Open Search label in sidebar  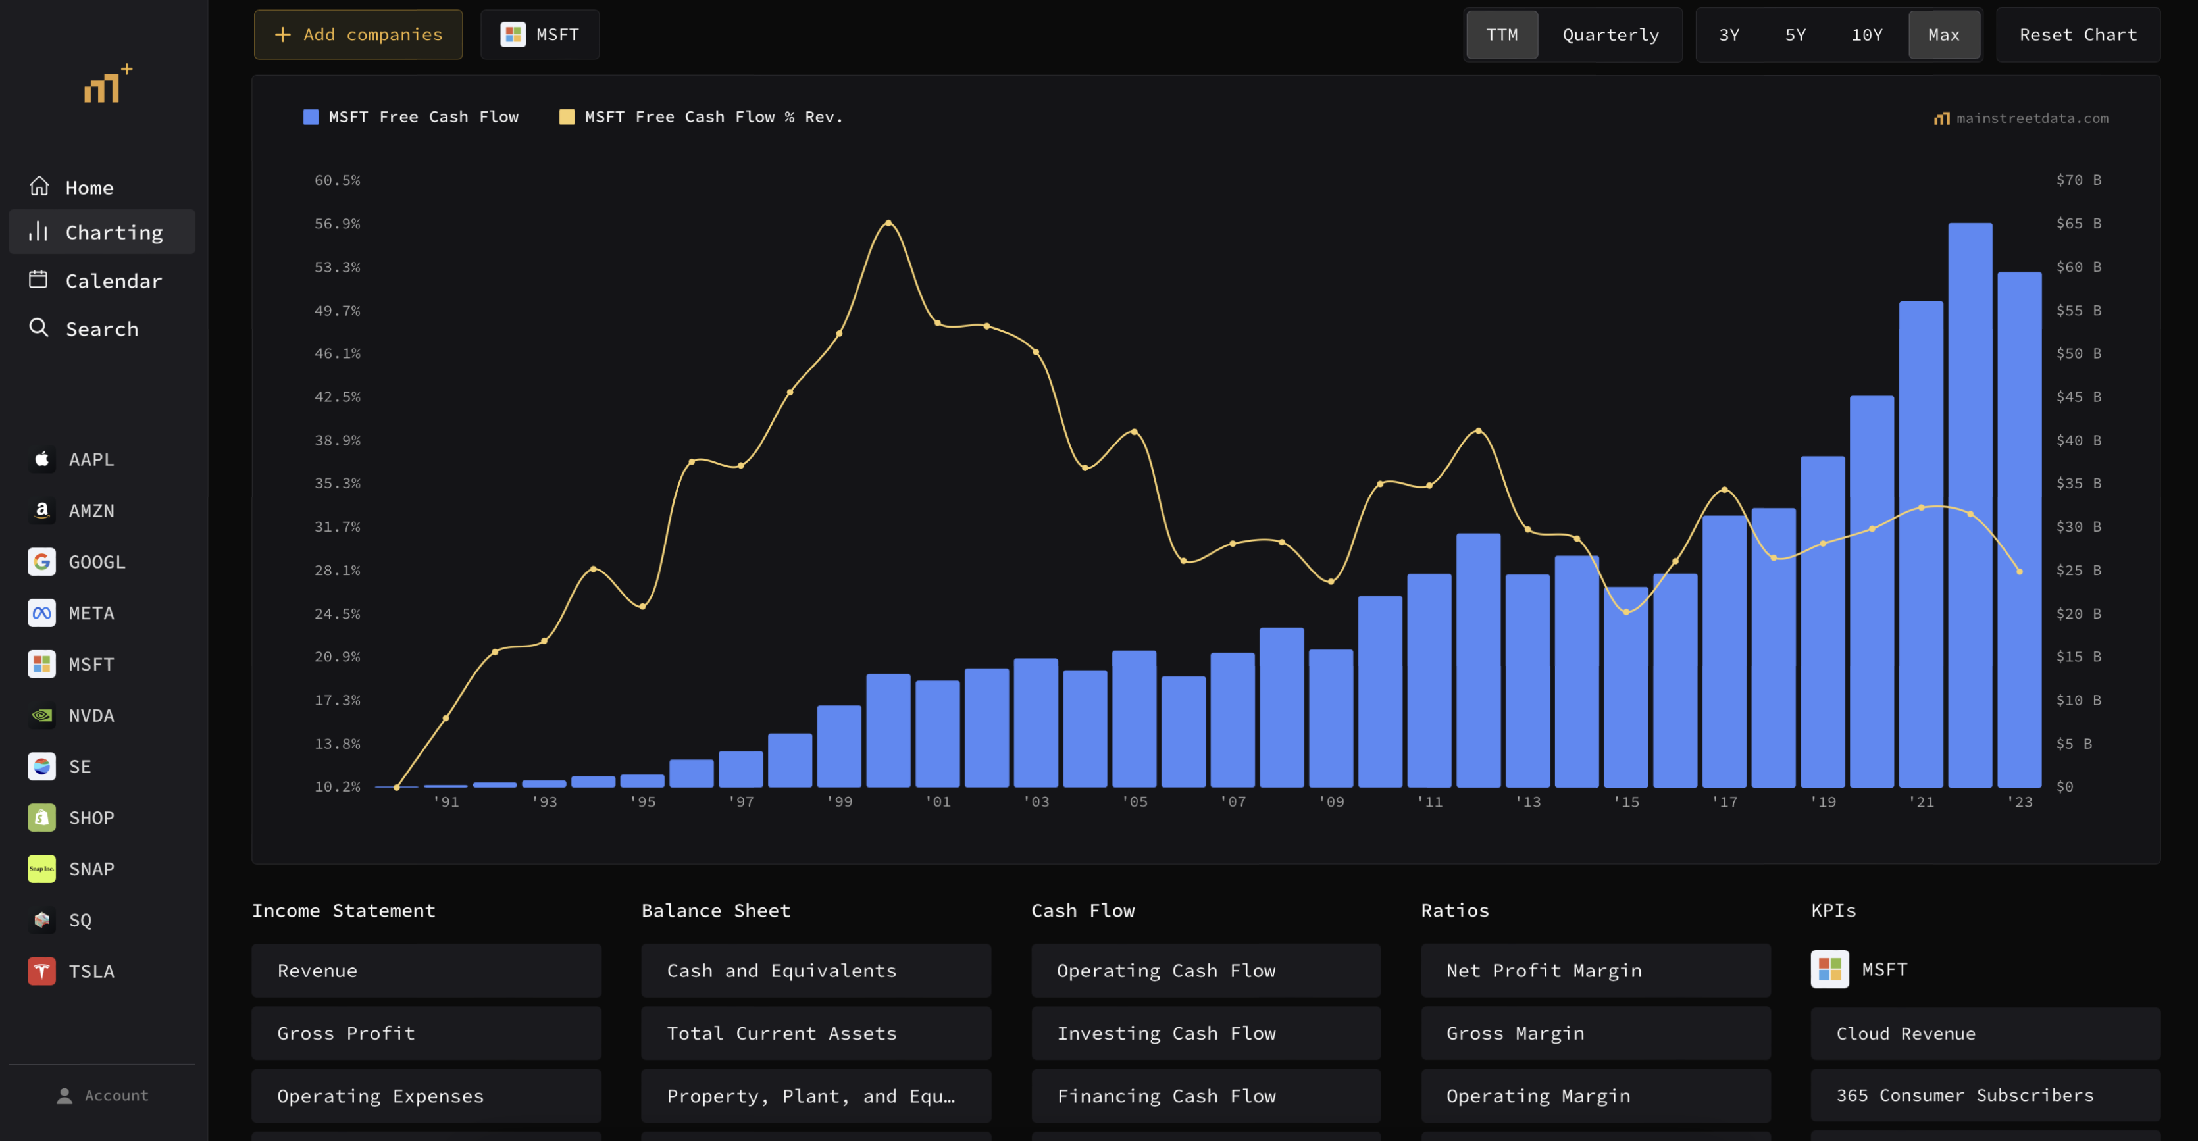tap(101, 330)
